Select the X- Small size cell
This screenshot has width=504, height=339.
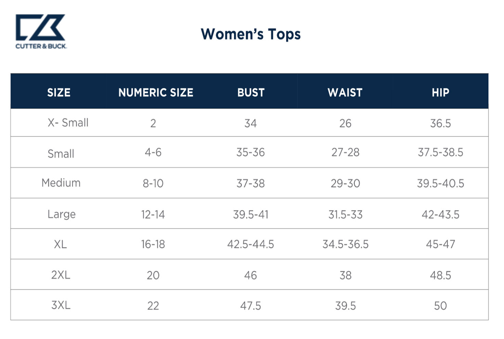pyautogui.click(x=68, y=123)
